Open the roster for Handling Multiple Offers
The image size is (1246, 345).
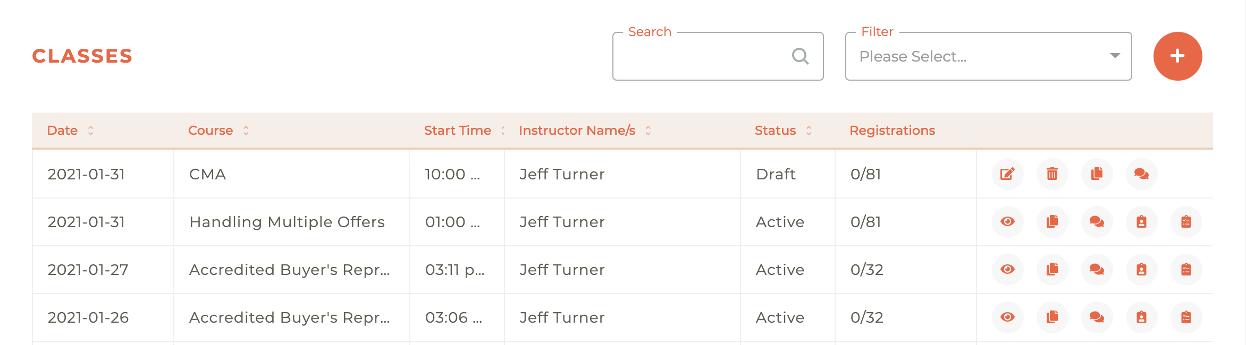tap(1141, 222)
